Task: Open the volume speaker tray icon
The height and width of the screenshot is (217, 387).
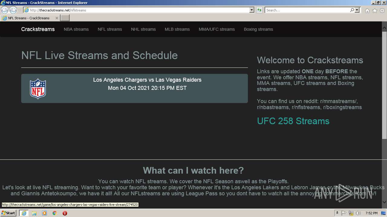Action: 358,213
